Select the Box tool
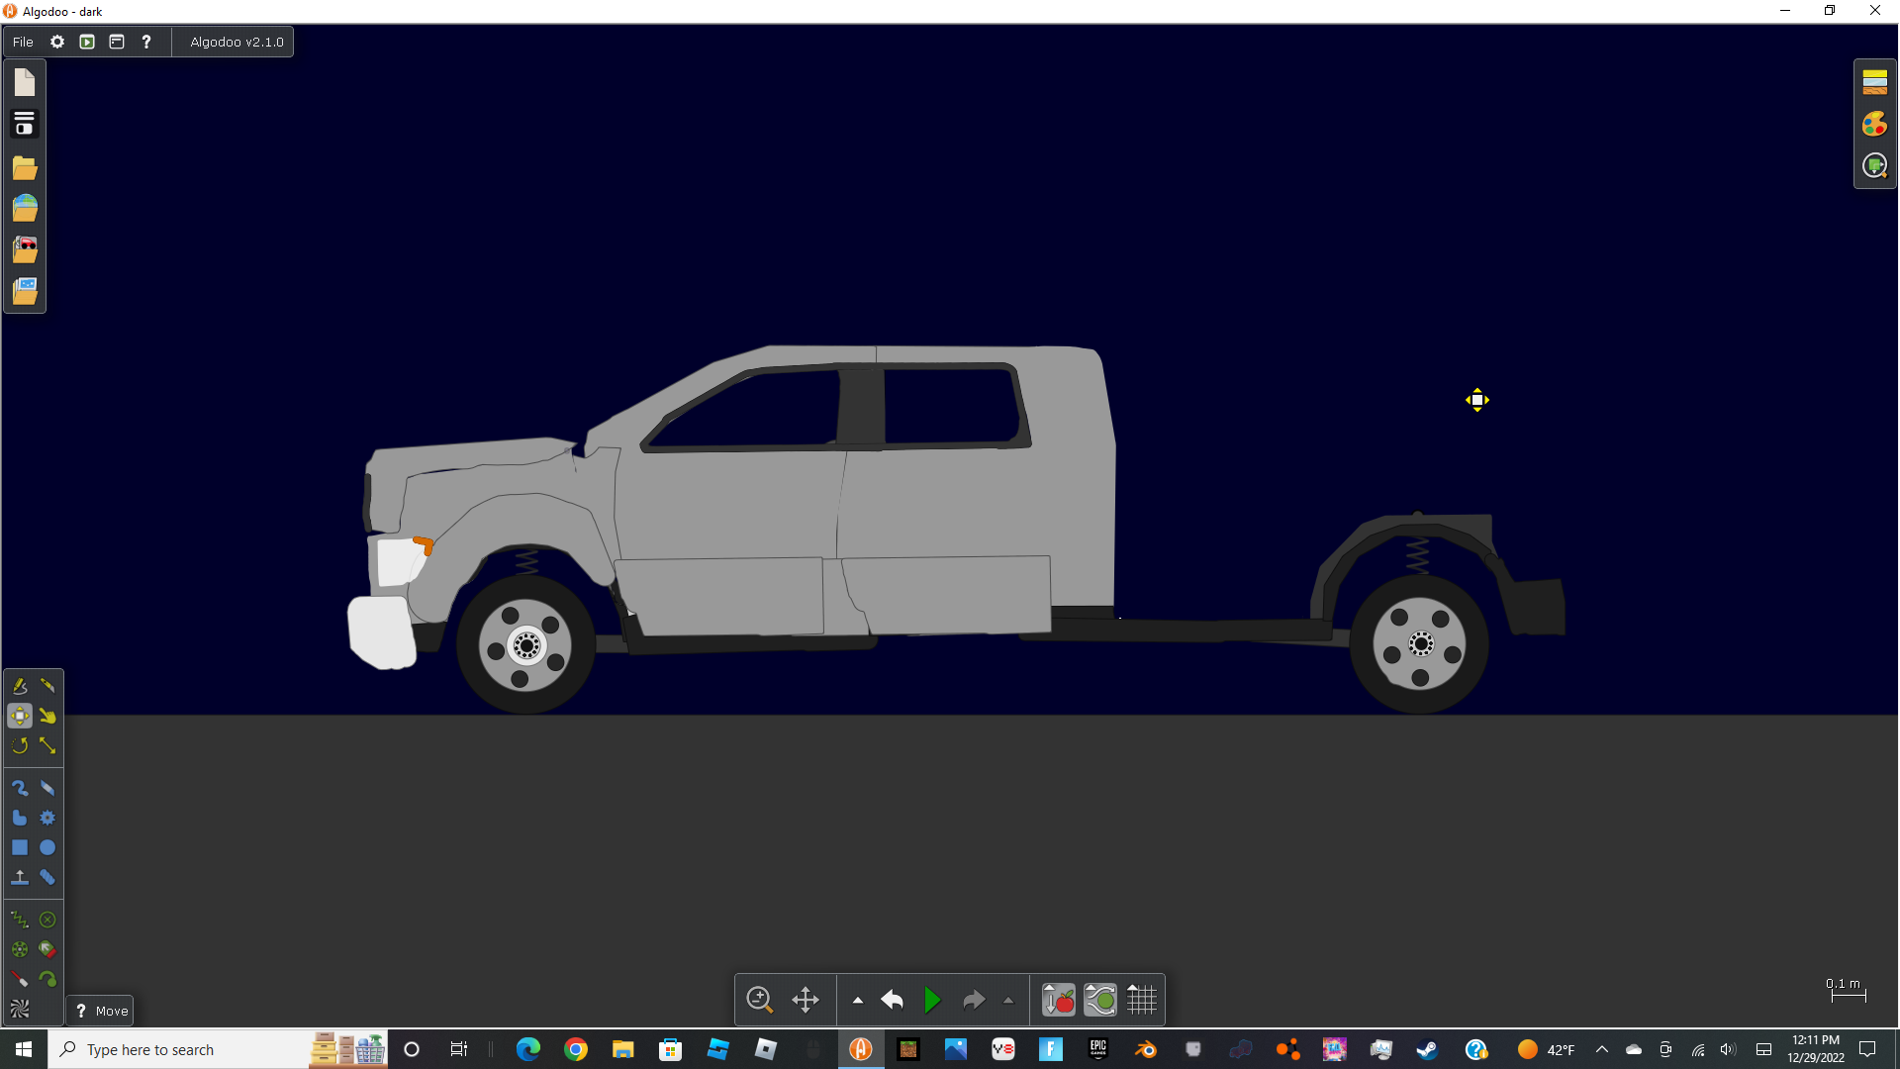This screenshot has width=1900, height=1069. [20, 848]
